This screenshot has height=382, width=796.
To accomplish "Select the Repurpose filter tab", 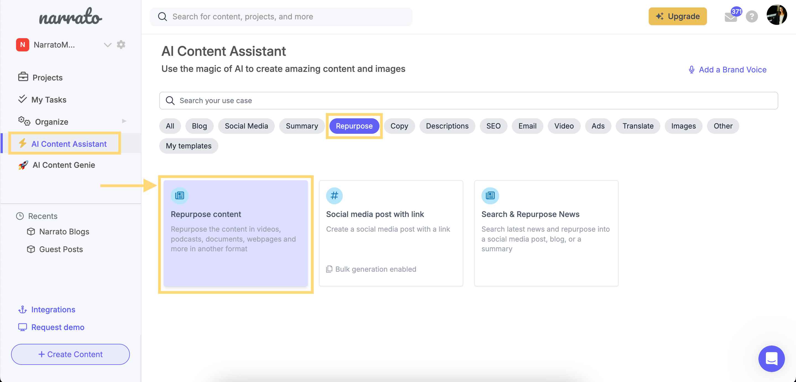I will [354, 126].
